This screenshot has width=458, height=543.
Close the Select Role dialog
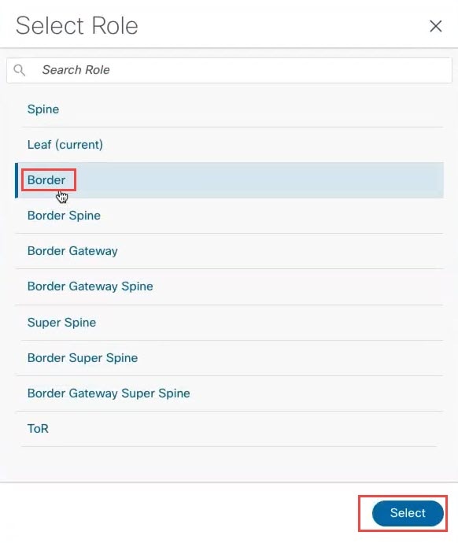click(435, 26)
